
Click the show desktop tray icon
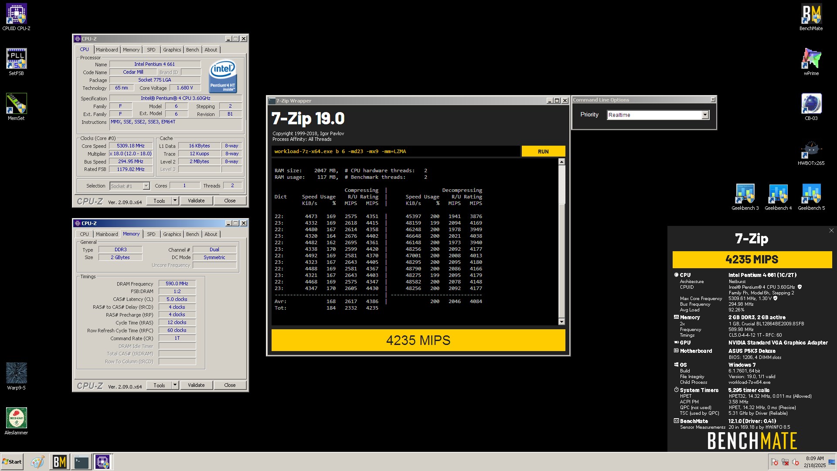832,462
